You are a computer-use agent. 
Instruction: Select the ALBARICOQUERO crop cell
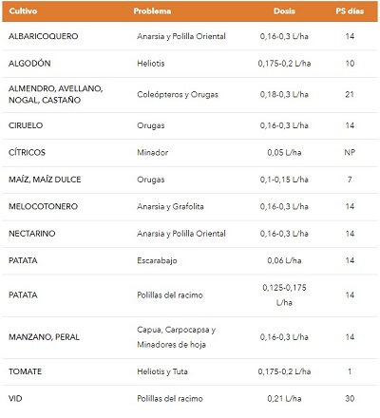point(43,36)
